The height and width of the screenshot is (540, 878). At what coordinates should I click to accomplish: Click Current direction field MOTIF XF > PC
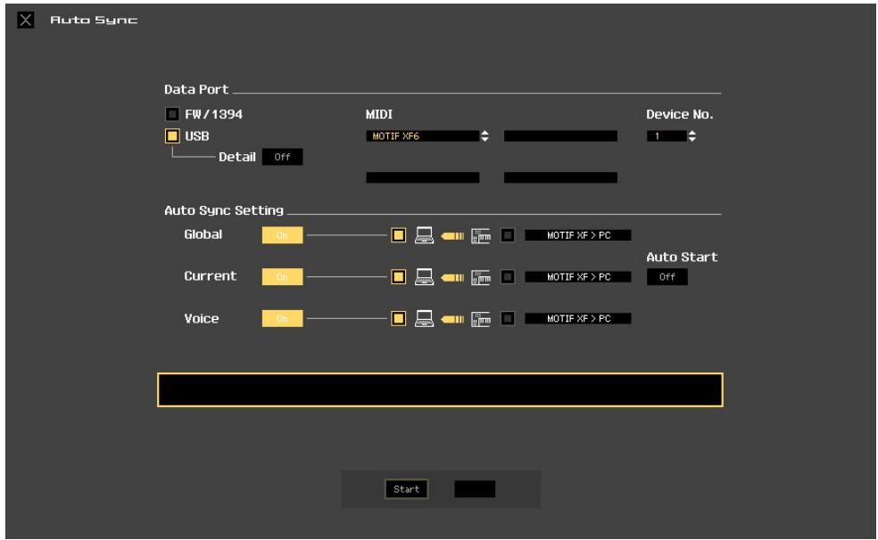pyautogui.click(x=578, y=277)
